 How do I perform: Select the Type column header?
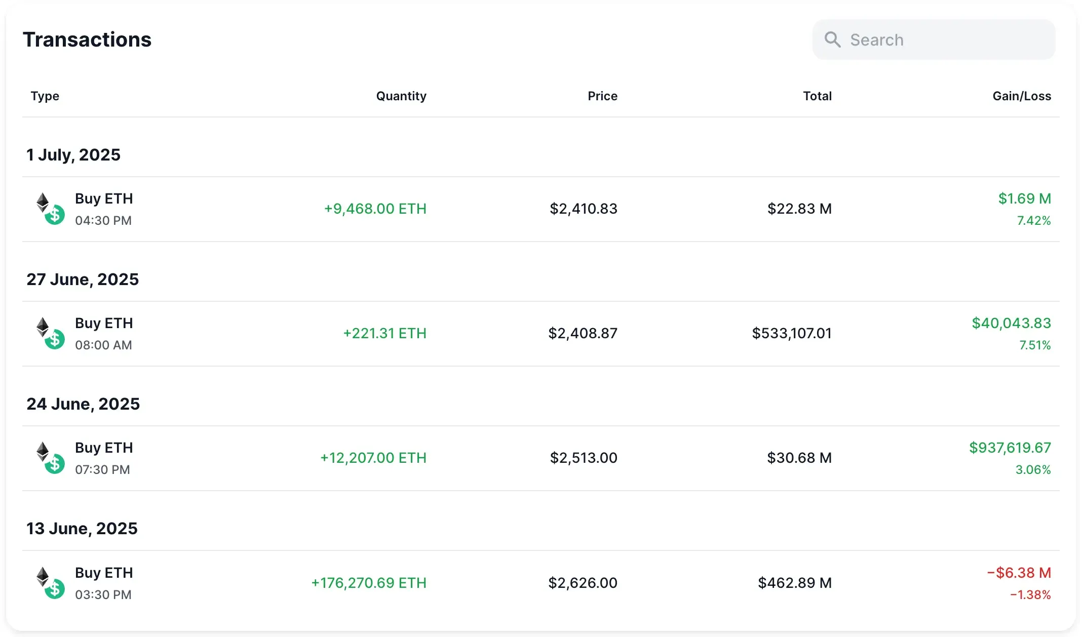(45, 96)
